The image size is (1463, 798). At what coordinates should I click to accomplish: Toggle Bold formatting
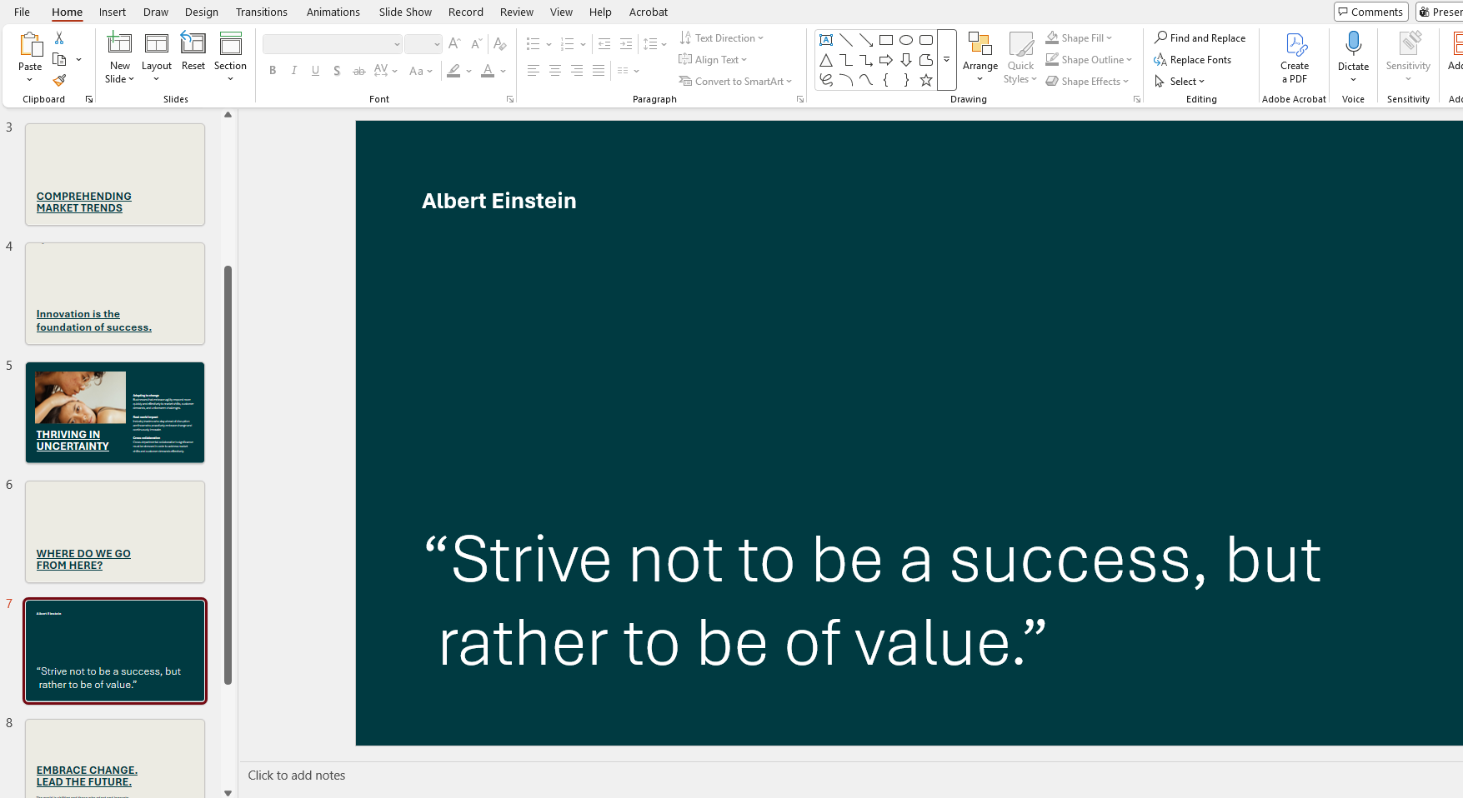click(273, 71)
